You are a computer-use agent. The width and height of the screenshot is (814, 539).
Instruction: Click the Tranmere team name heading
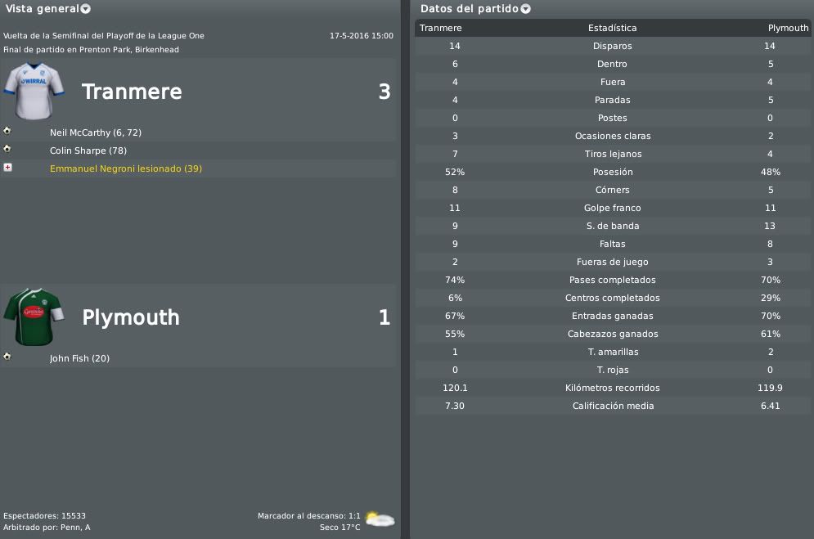coord(132,92)
